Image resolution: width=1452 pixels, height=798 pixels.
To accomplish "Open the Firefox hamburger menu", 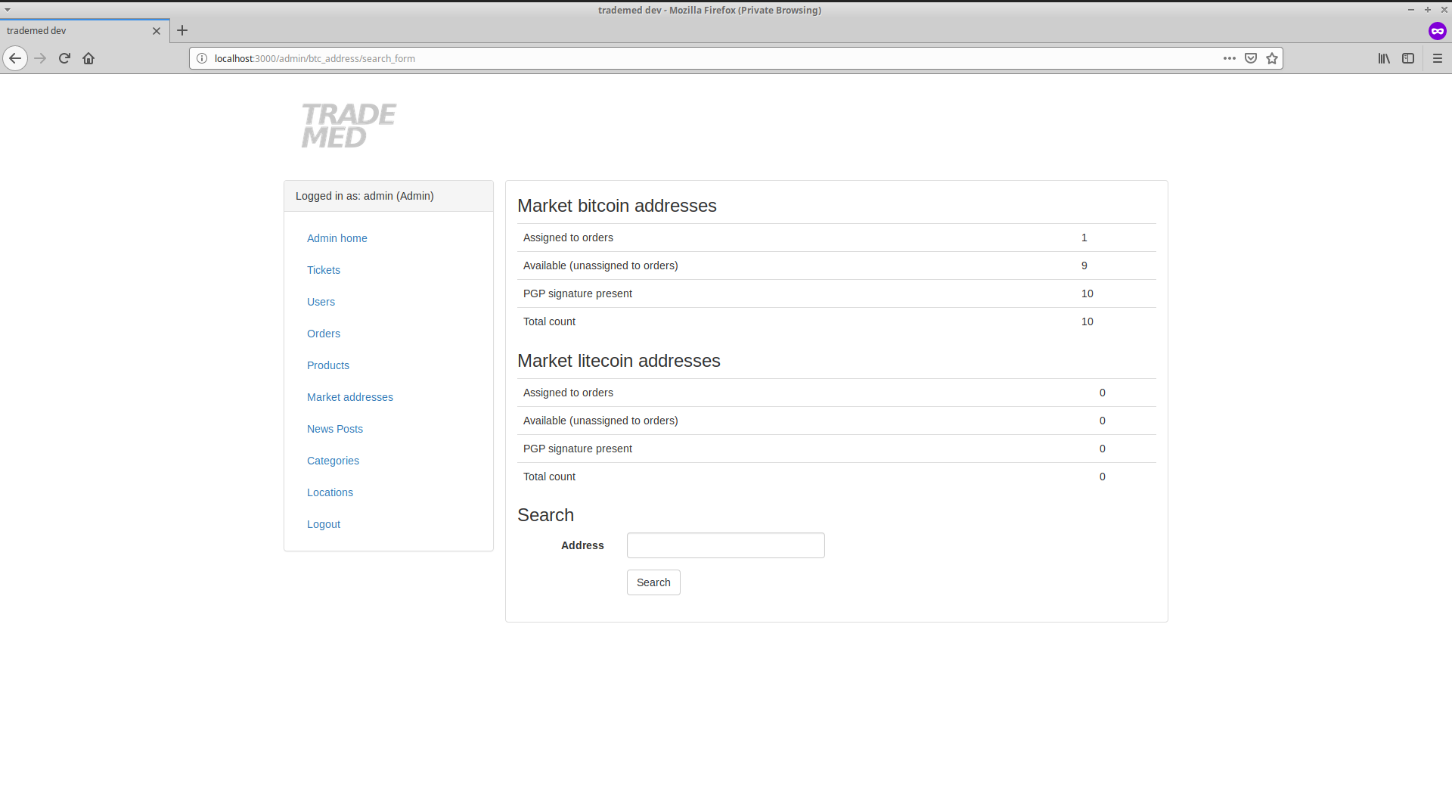I will [1437, 58].
